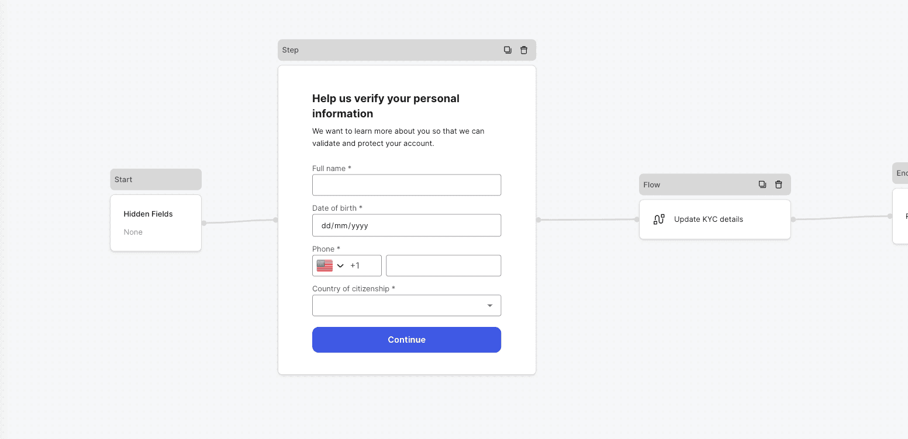Click the US flag in the Phone field
The image size is (908, 439).
(324, 266)
